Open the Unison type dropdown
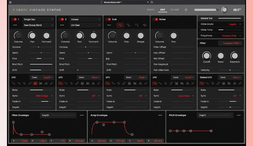The height and width of the screenshot is (146, 253). (85, 19)
